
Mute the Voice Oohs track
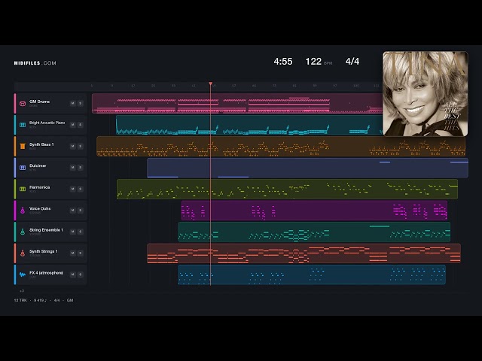pos(73,211)
